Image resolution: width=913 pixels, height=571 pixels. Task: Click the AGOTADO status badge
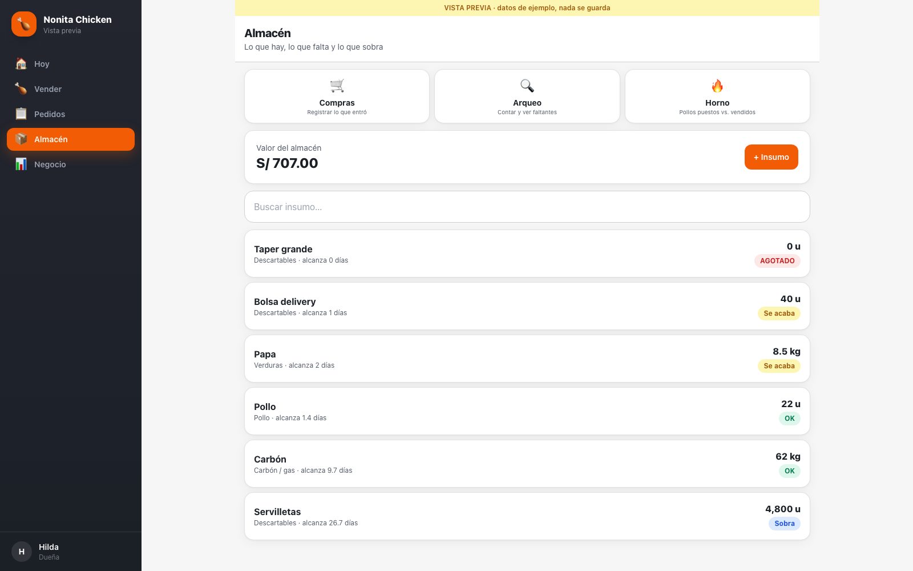[777, 261]
